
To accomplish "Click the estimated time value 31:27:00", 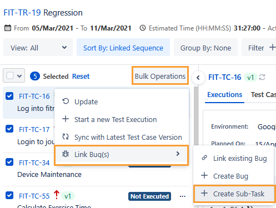I will coord(247,28).
